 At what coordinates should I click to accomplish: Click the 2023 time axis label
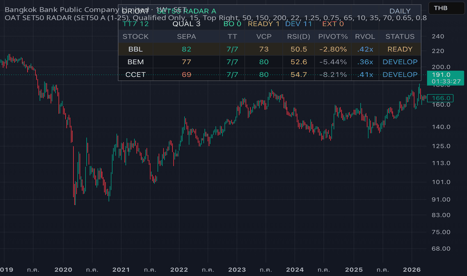click(x=237, y=270)
